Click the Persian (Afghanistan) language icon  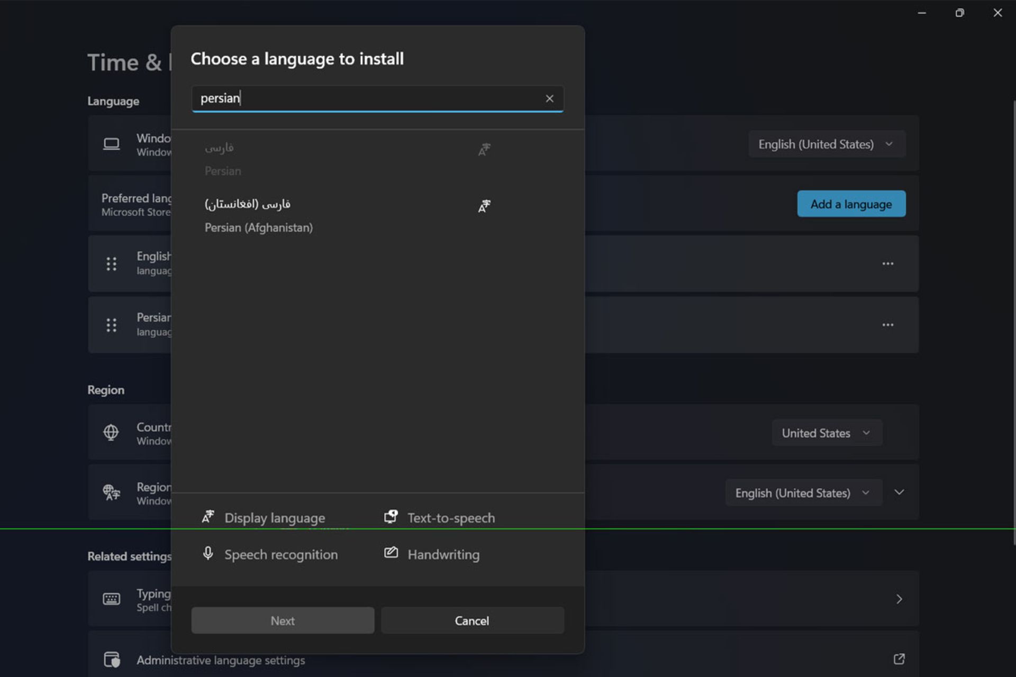coord(484,206)
